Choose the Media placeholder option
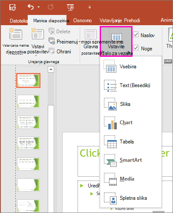This screenshot has height=213, width=173. (131, 179)
